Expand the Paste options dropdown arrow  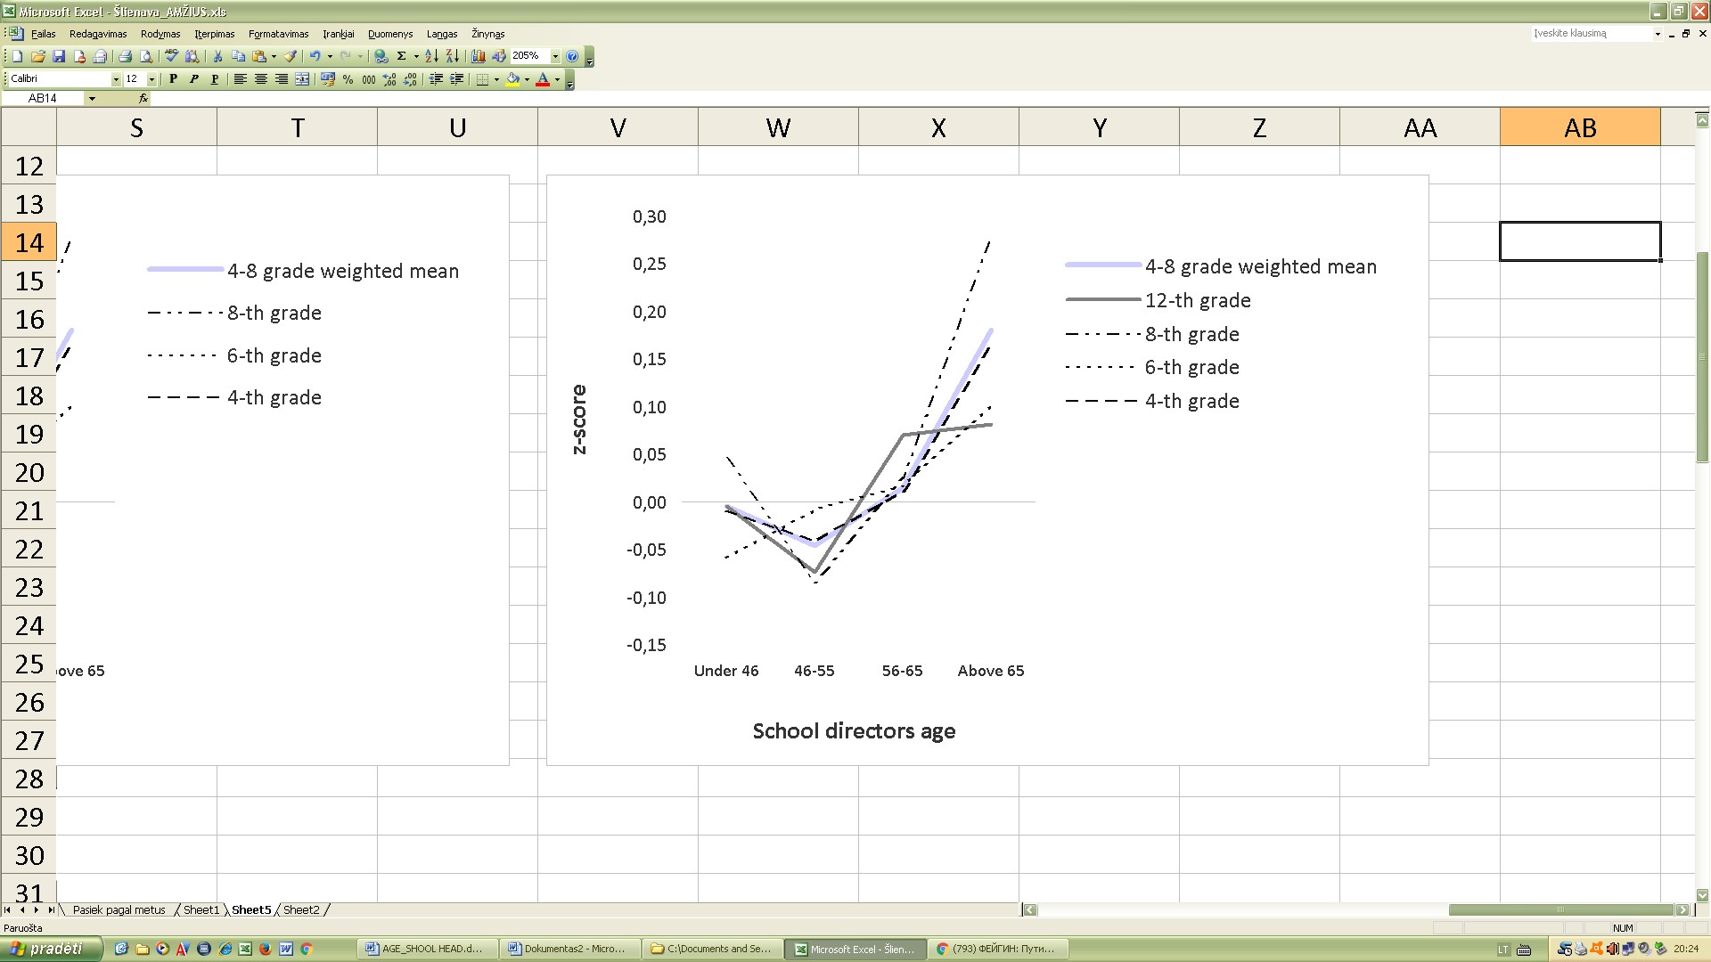point(274,56)
